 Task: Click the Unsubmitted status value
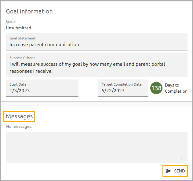tap(18, 28)
